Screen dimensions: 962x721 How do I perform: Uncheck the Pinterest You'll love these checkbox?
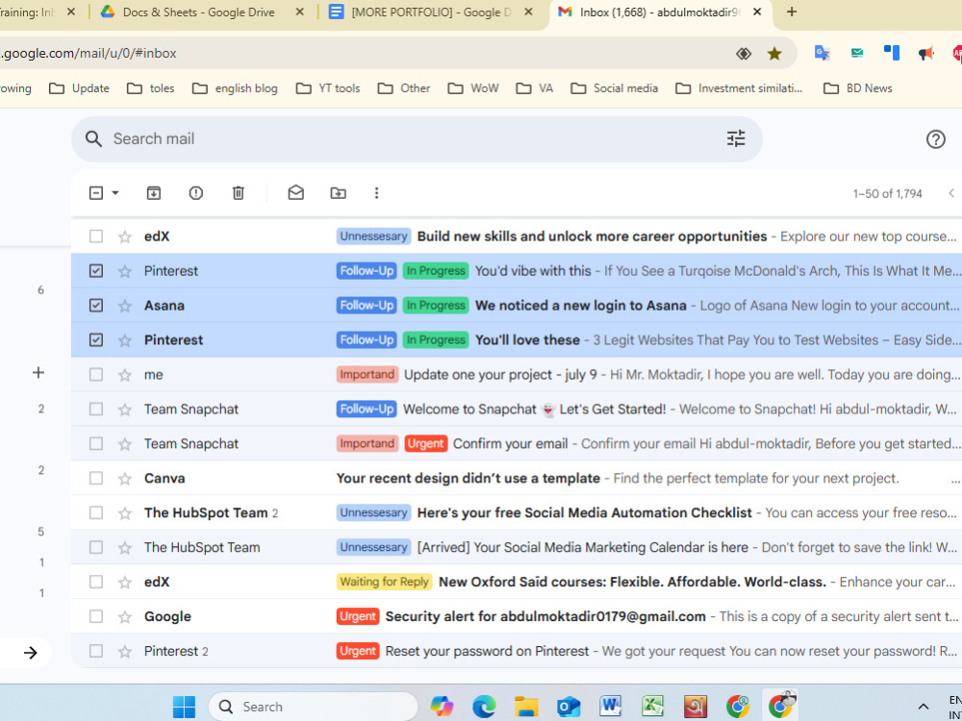(x=95, y=339)
